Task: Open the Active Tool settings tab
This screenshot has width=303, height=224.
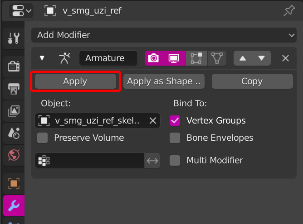Action: [14, 38]
